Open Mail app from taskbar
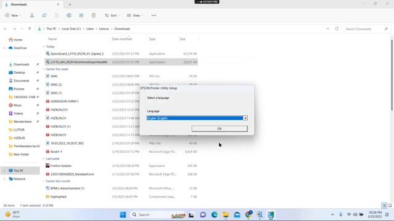 [237, 215]
